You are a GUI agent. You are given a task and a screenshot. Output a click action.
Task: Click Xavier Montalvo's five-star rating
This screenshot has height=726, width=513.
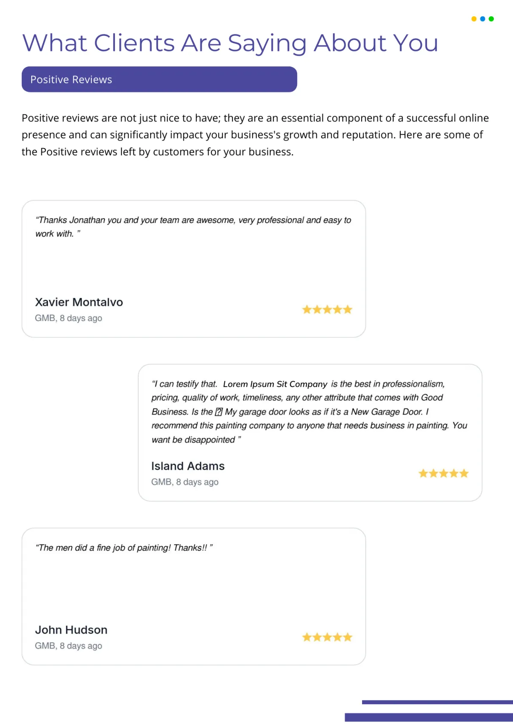pyautogui.click(x=327, y=309)
